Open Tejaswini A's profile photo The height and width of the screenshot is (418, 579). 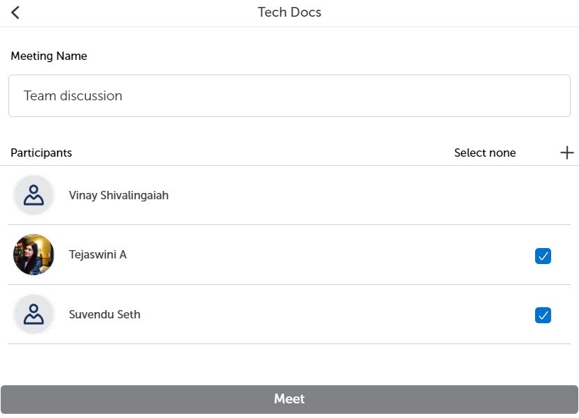[33, 254]
